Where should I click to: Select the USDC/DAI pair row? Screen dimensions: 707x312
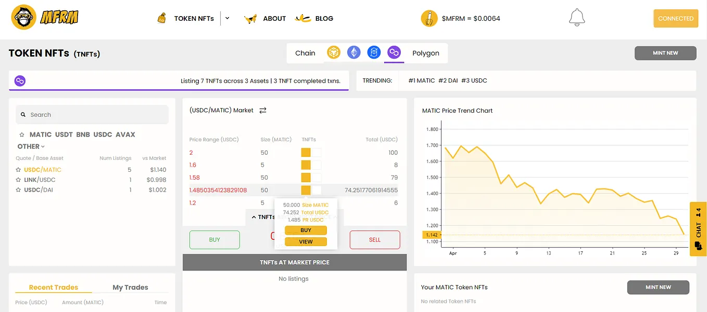tap(91, 190)
